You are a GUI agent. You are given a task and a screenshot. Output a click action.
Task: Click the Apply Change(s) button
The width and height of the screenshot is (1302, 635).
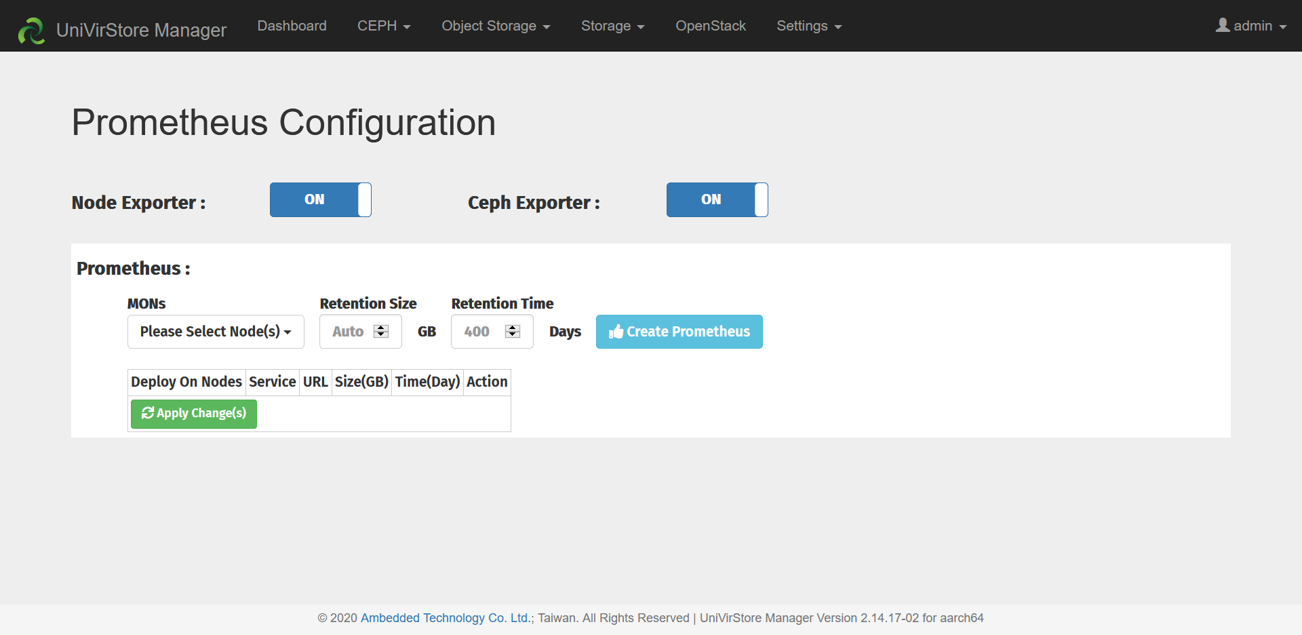194,414
